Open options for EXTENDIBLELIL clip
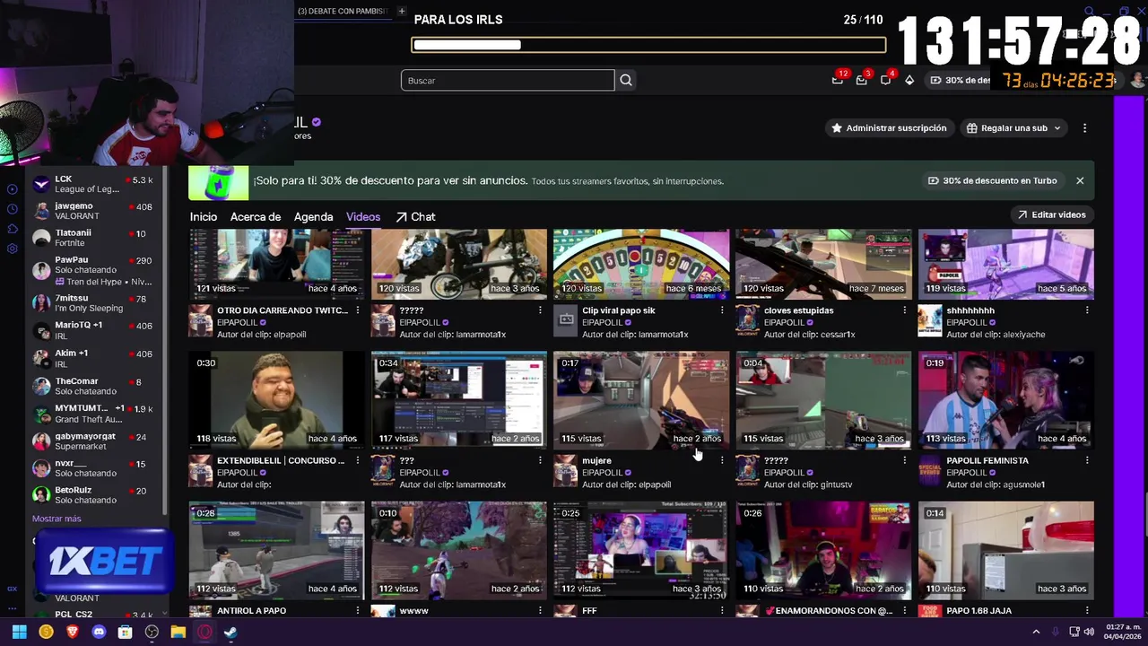Image resolution: width=1148 pixels, height=646 pixels. click(x=358, y=460)
